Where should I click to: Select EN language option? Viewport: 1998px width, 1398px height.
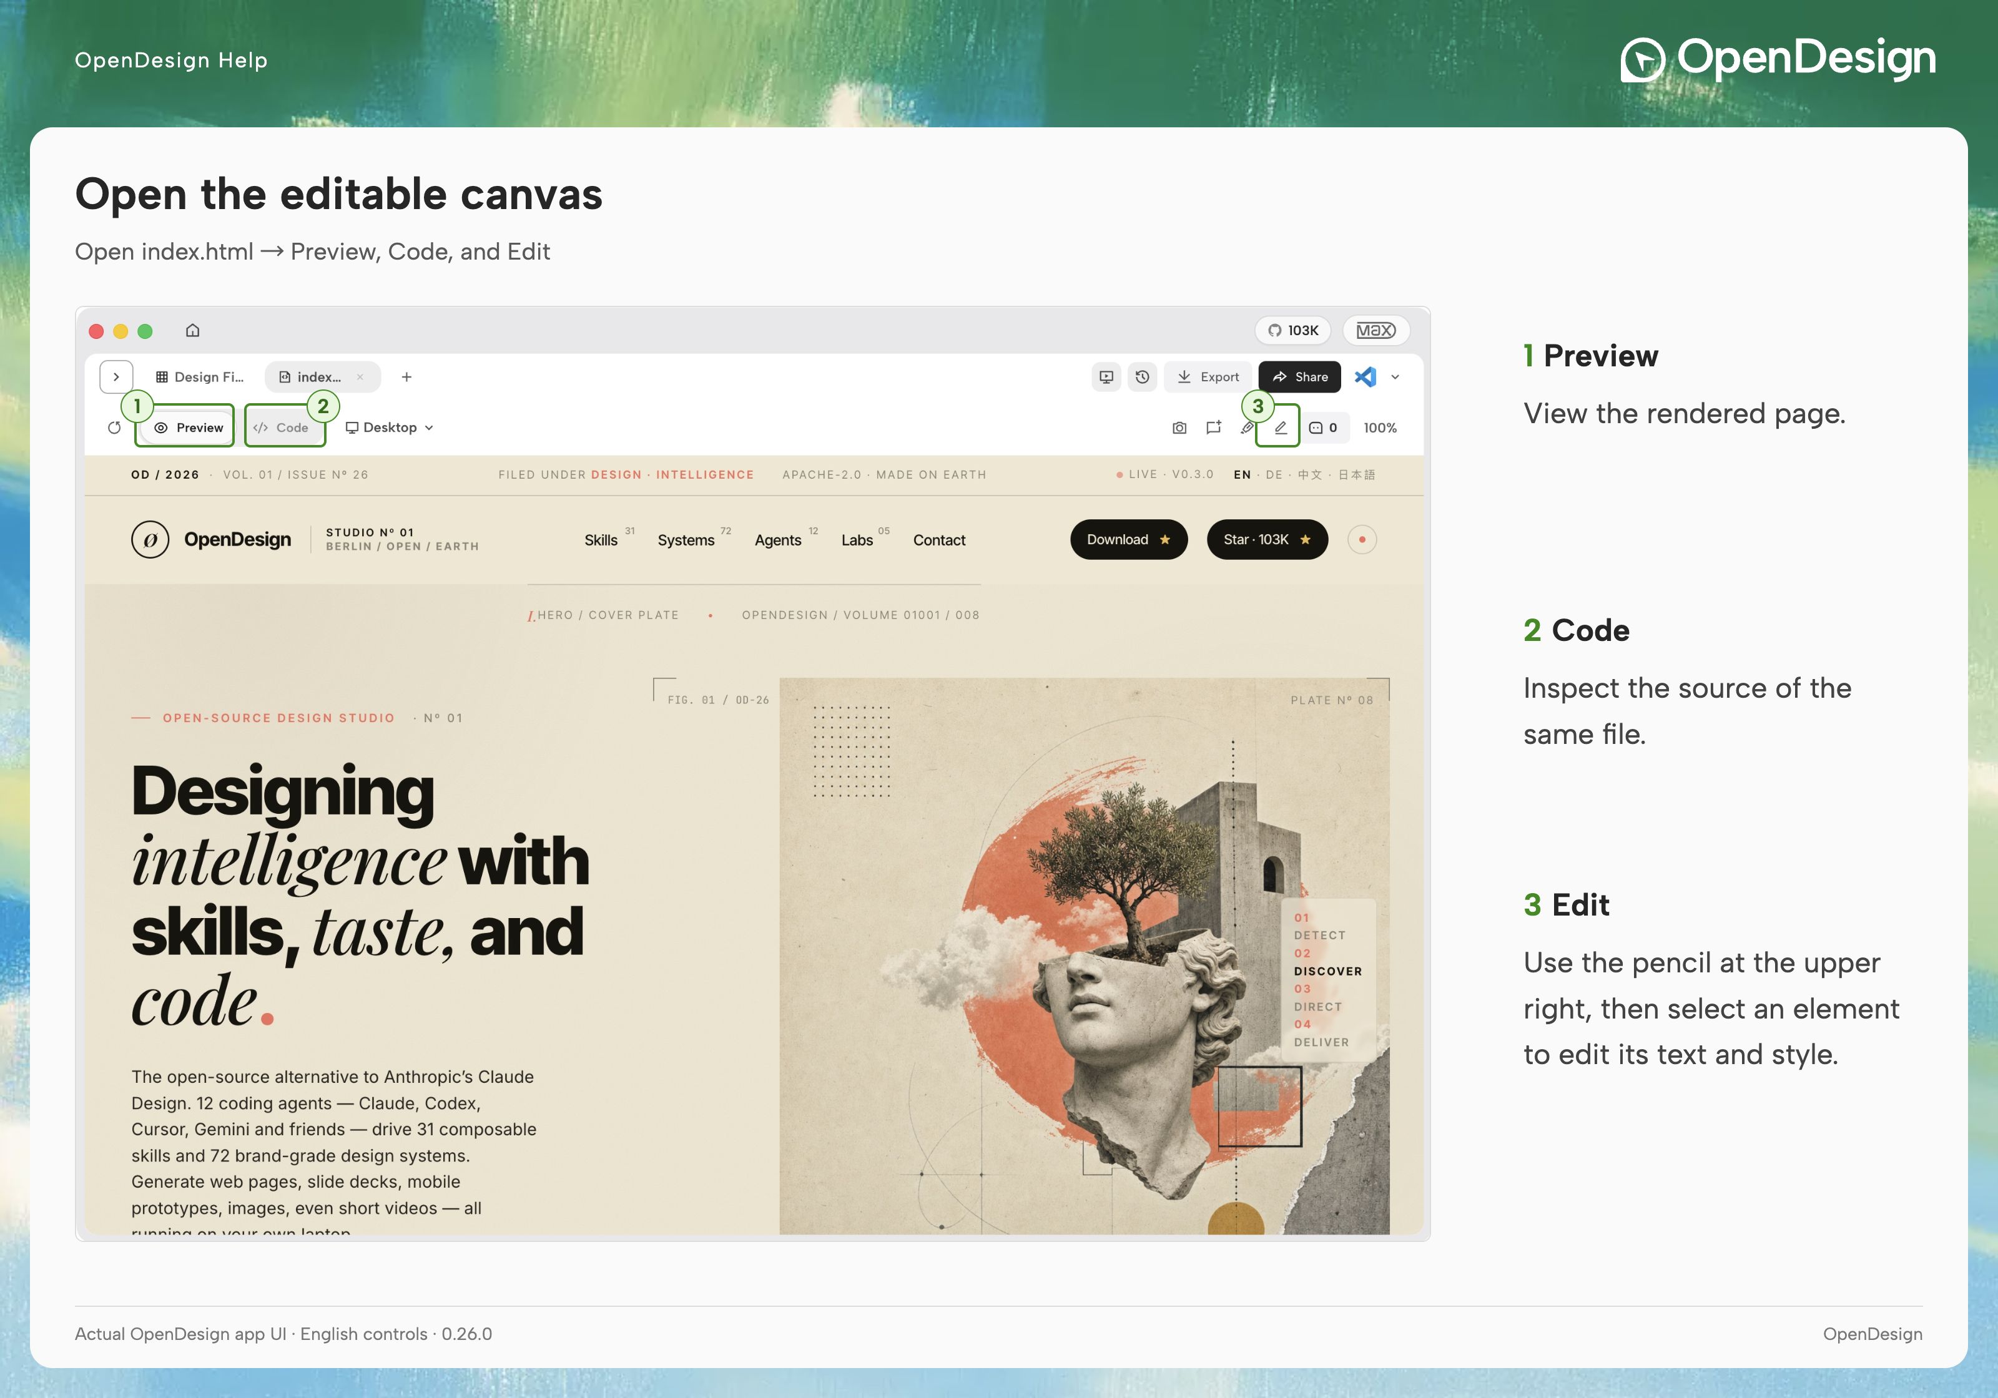click(1242, 474)
